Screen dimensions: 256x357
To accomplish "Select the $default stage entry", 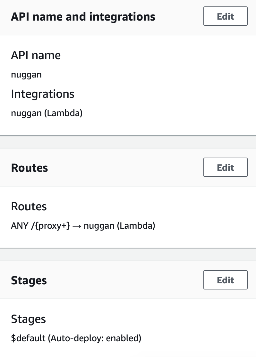I will (76, 338).
